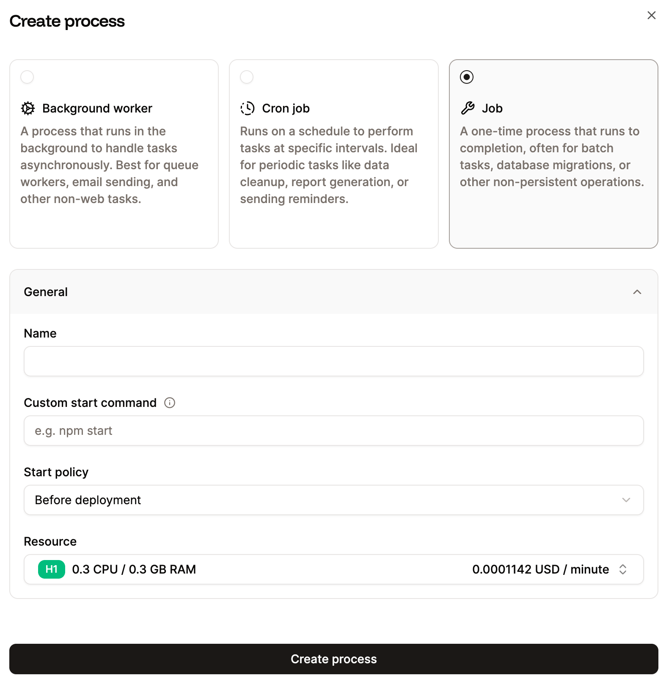Click the Create process button
Viewport: 666px width, 681px height.
pyautogui.click(x=333, y=659)
